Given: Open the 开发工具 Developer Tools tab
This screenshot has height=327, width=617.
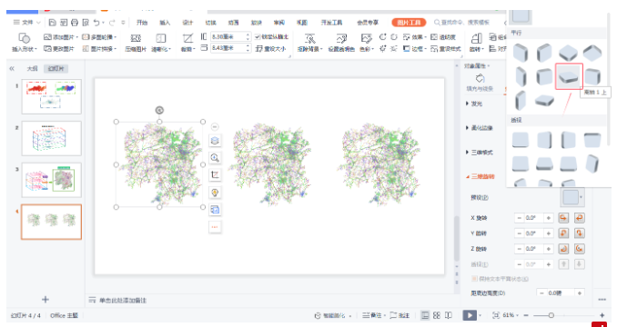Looking at the screenshot, I should (x=331, y=23).
